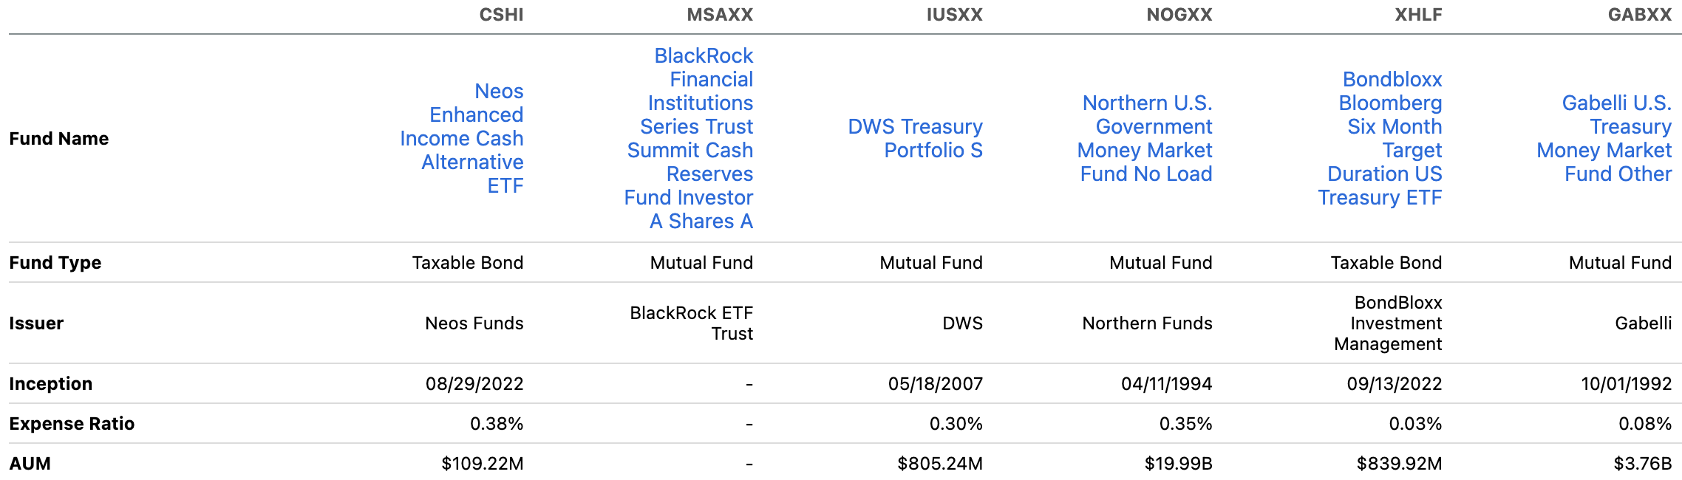
Task: Select the Fund Name row label
Action: (x=59, y=139)
